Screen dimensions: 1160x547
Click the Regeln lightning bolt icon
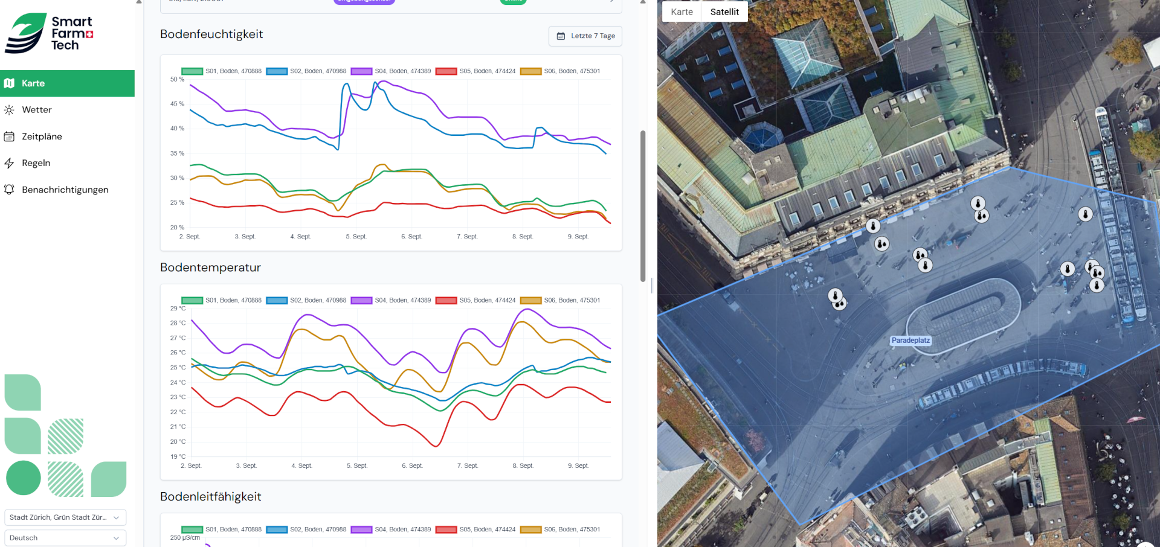point(9,163)
